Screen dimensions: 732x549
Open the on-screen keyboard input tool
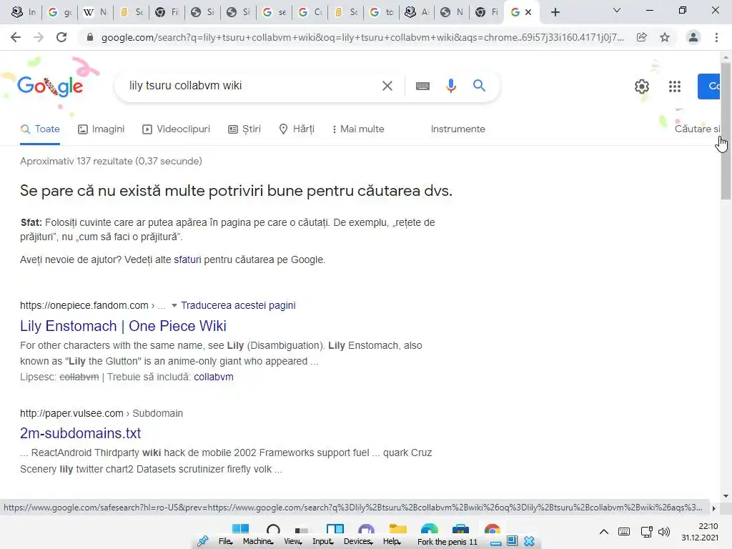pyautogui.click(x=422, y=86)
